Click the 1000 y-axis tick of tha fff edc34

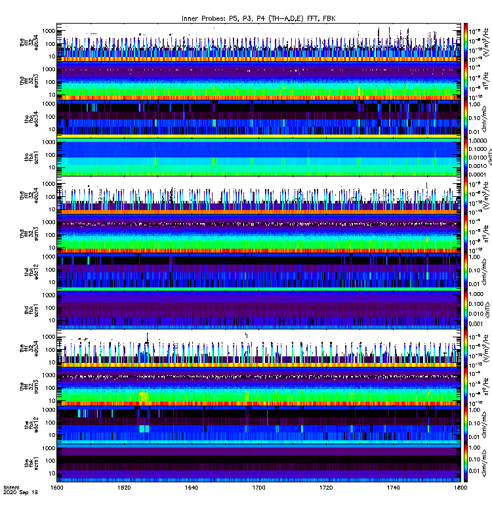pyautogui.click(x=49, y=31)
